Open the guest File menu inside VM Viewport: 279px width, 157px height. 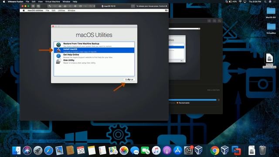tap(48, 10)
